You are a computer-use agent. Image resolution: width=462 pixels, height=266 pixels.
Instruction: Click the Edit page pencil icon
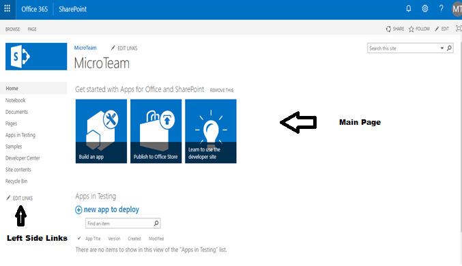(x=437, y=29)
